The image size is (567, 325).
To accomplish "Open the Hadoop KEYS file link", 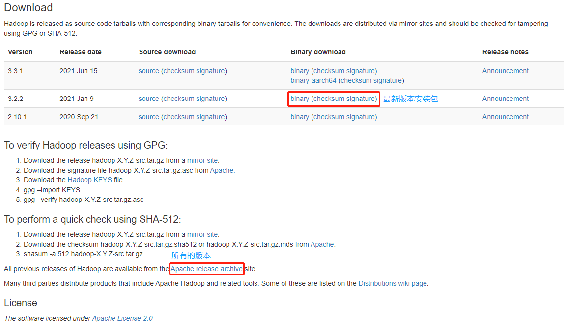I will point(89,180).
